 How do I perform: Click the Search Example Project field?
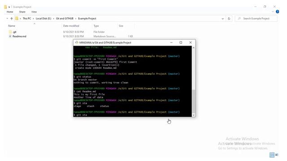tap(256, 19)
